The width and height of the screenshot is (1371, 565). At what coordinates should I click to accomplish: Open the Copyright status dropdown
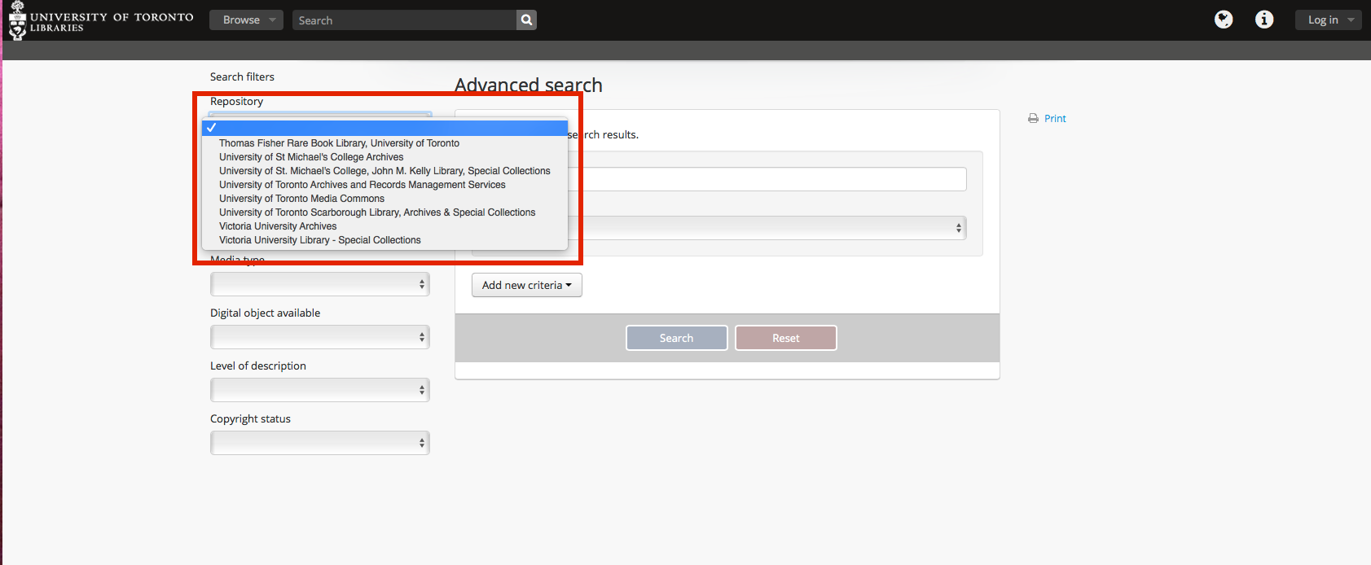click(x=320, y=443)
